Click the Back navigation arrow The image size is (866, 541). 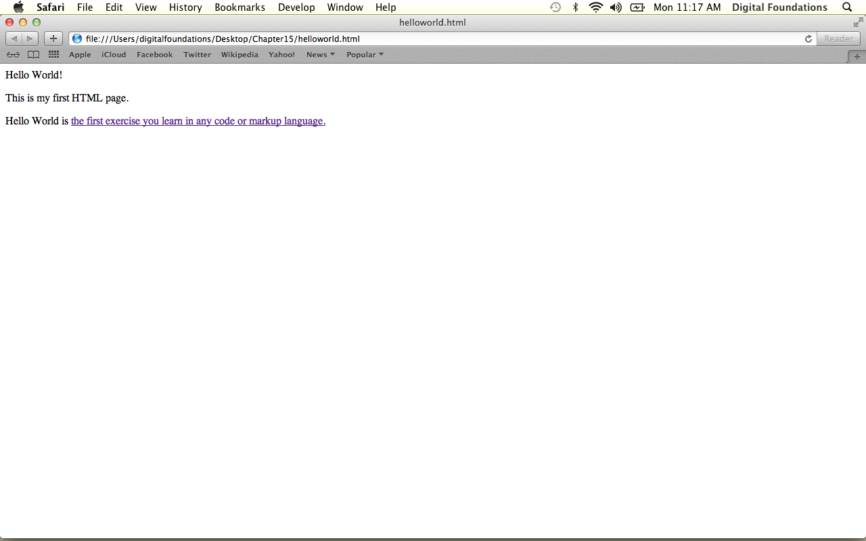click(x=14, y=39)
